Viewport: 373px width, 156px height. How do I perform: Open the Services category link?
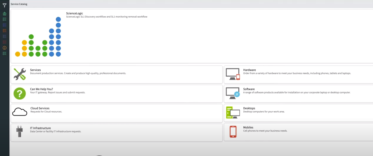(x=35, y=70)
